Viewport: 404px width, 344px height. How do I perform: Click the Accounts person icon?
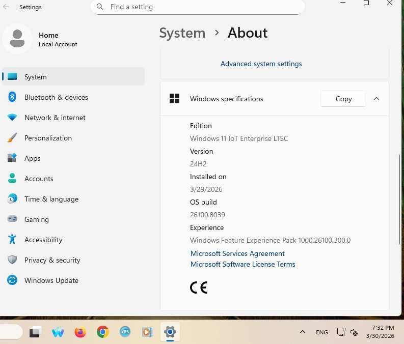[12, 178]
